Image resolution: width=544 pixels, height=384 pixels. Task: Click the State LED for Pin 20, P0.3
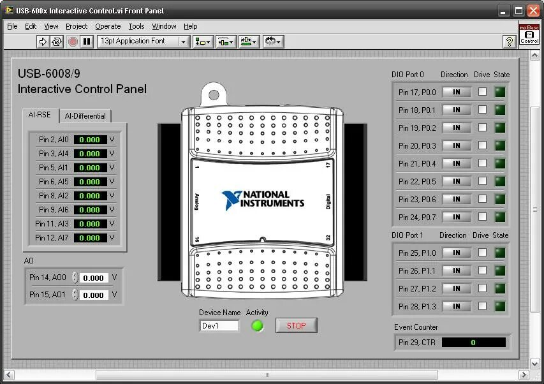click(x=500, y=145)
